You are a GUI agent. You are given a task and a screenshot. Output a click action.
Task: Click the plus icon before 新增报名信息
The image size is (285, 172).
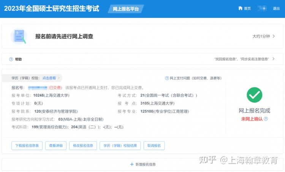(132, 164)
